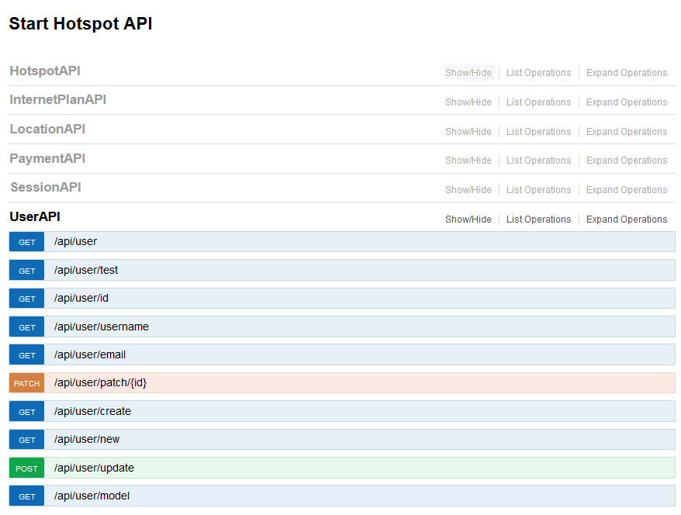Toggle Show/Hide for HotspotAPI

468,73
